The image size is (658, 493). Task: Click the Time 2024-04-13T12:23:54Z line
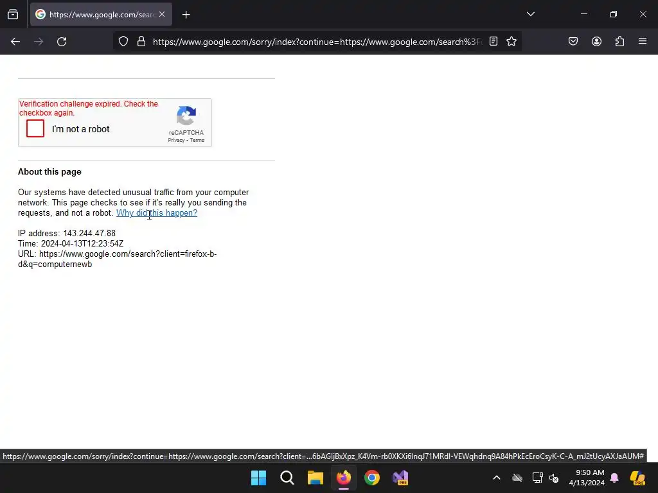coord(71,243)
